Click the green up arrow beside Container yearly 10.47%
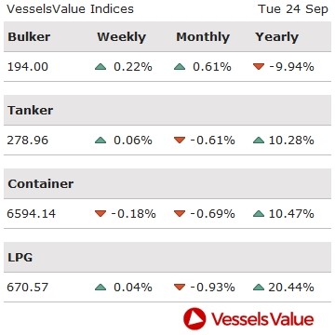This screenshot has width=335, height=335. pyautogui.click(x=259, y=214)
